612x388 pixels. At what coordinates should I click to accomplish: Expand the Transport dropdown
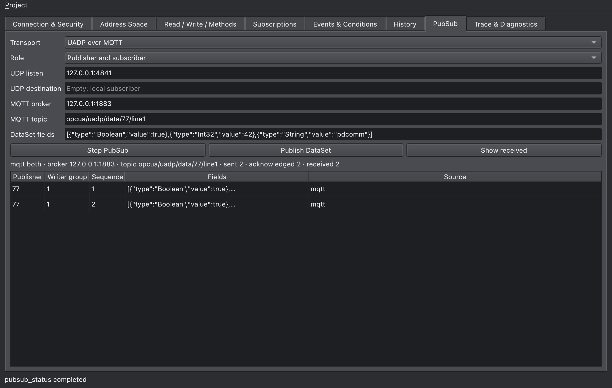[333, 43]
